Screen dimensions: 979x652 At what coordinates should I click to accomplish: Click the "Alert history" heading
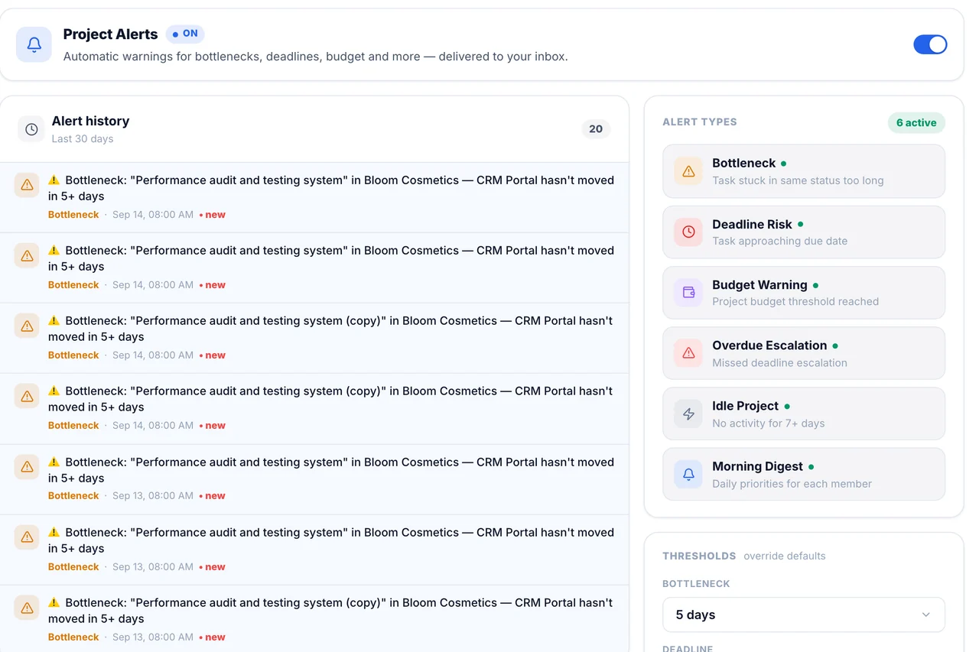click(90, 121)
